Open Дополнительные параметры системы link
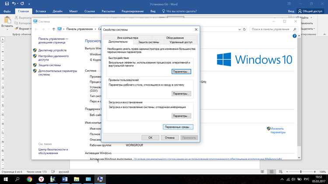 (x=58, y=73)
